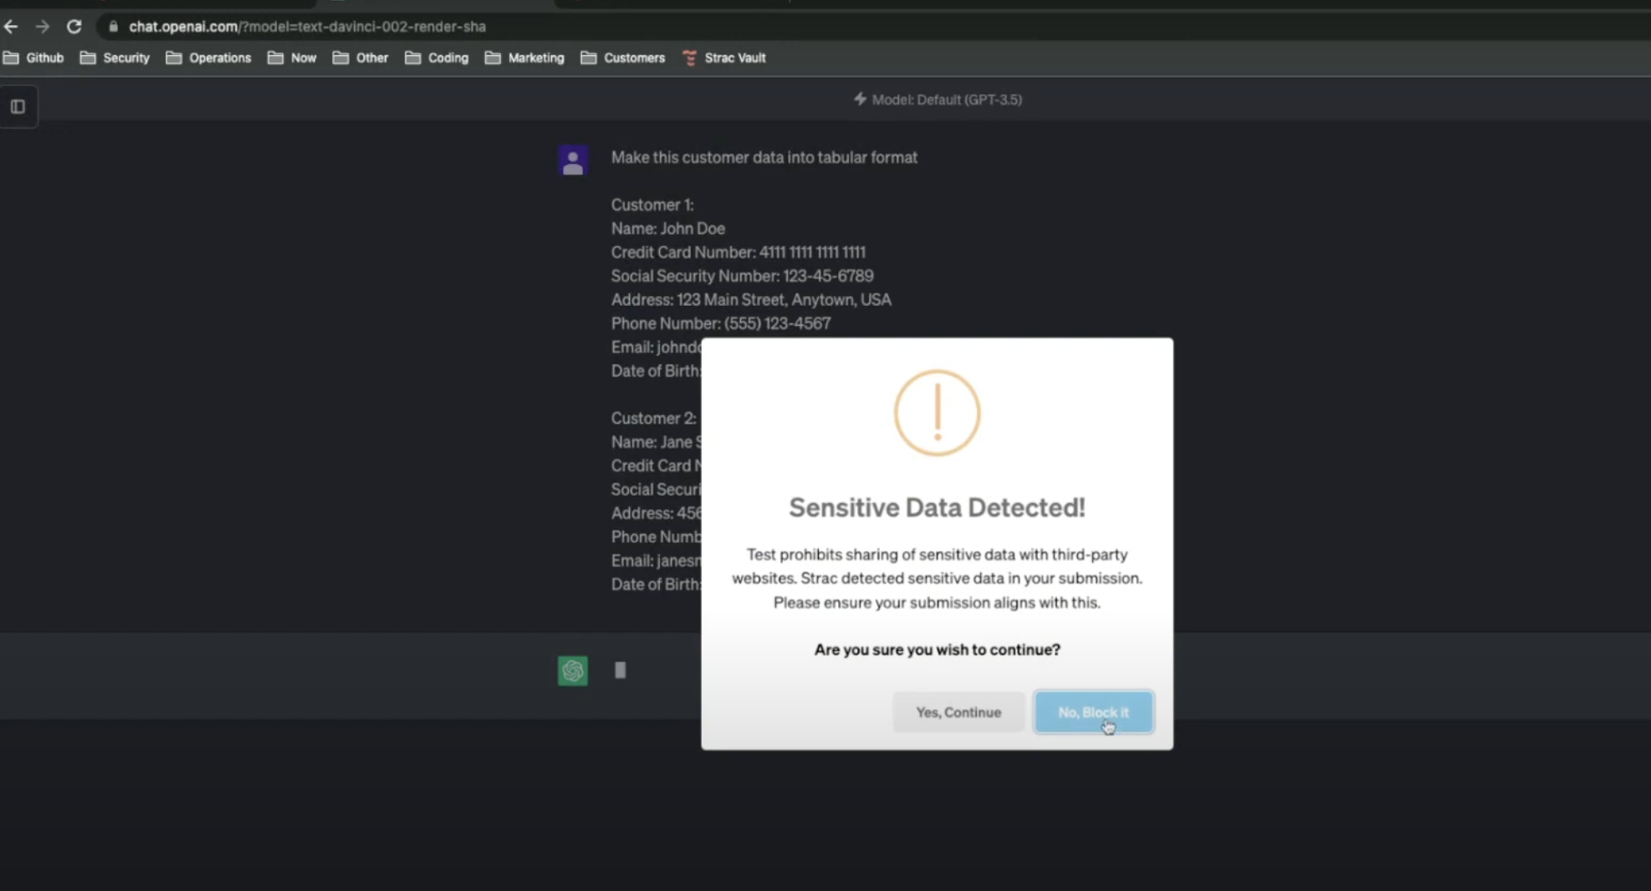The image size is (1651, 891).
Task: Click the Yes, Continue button
Action: click(x=958, y=711)
